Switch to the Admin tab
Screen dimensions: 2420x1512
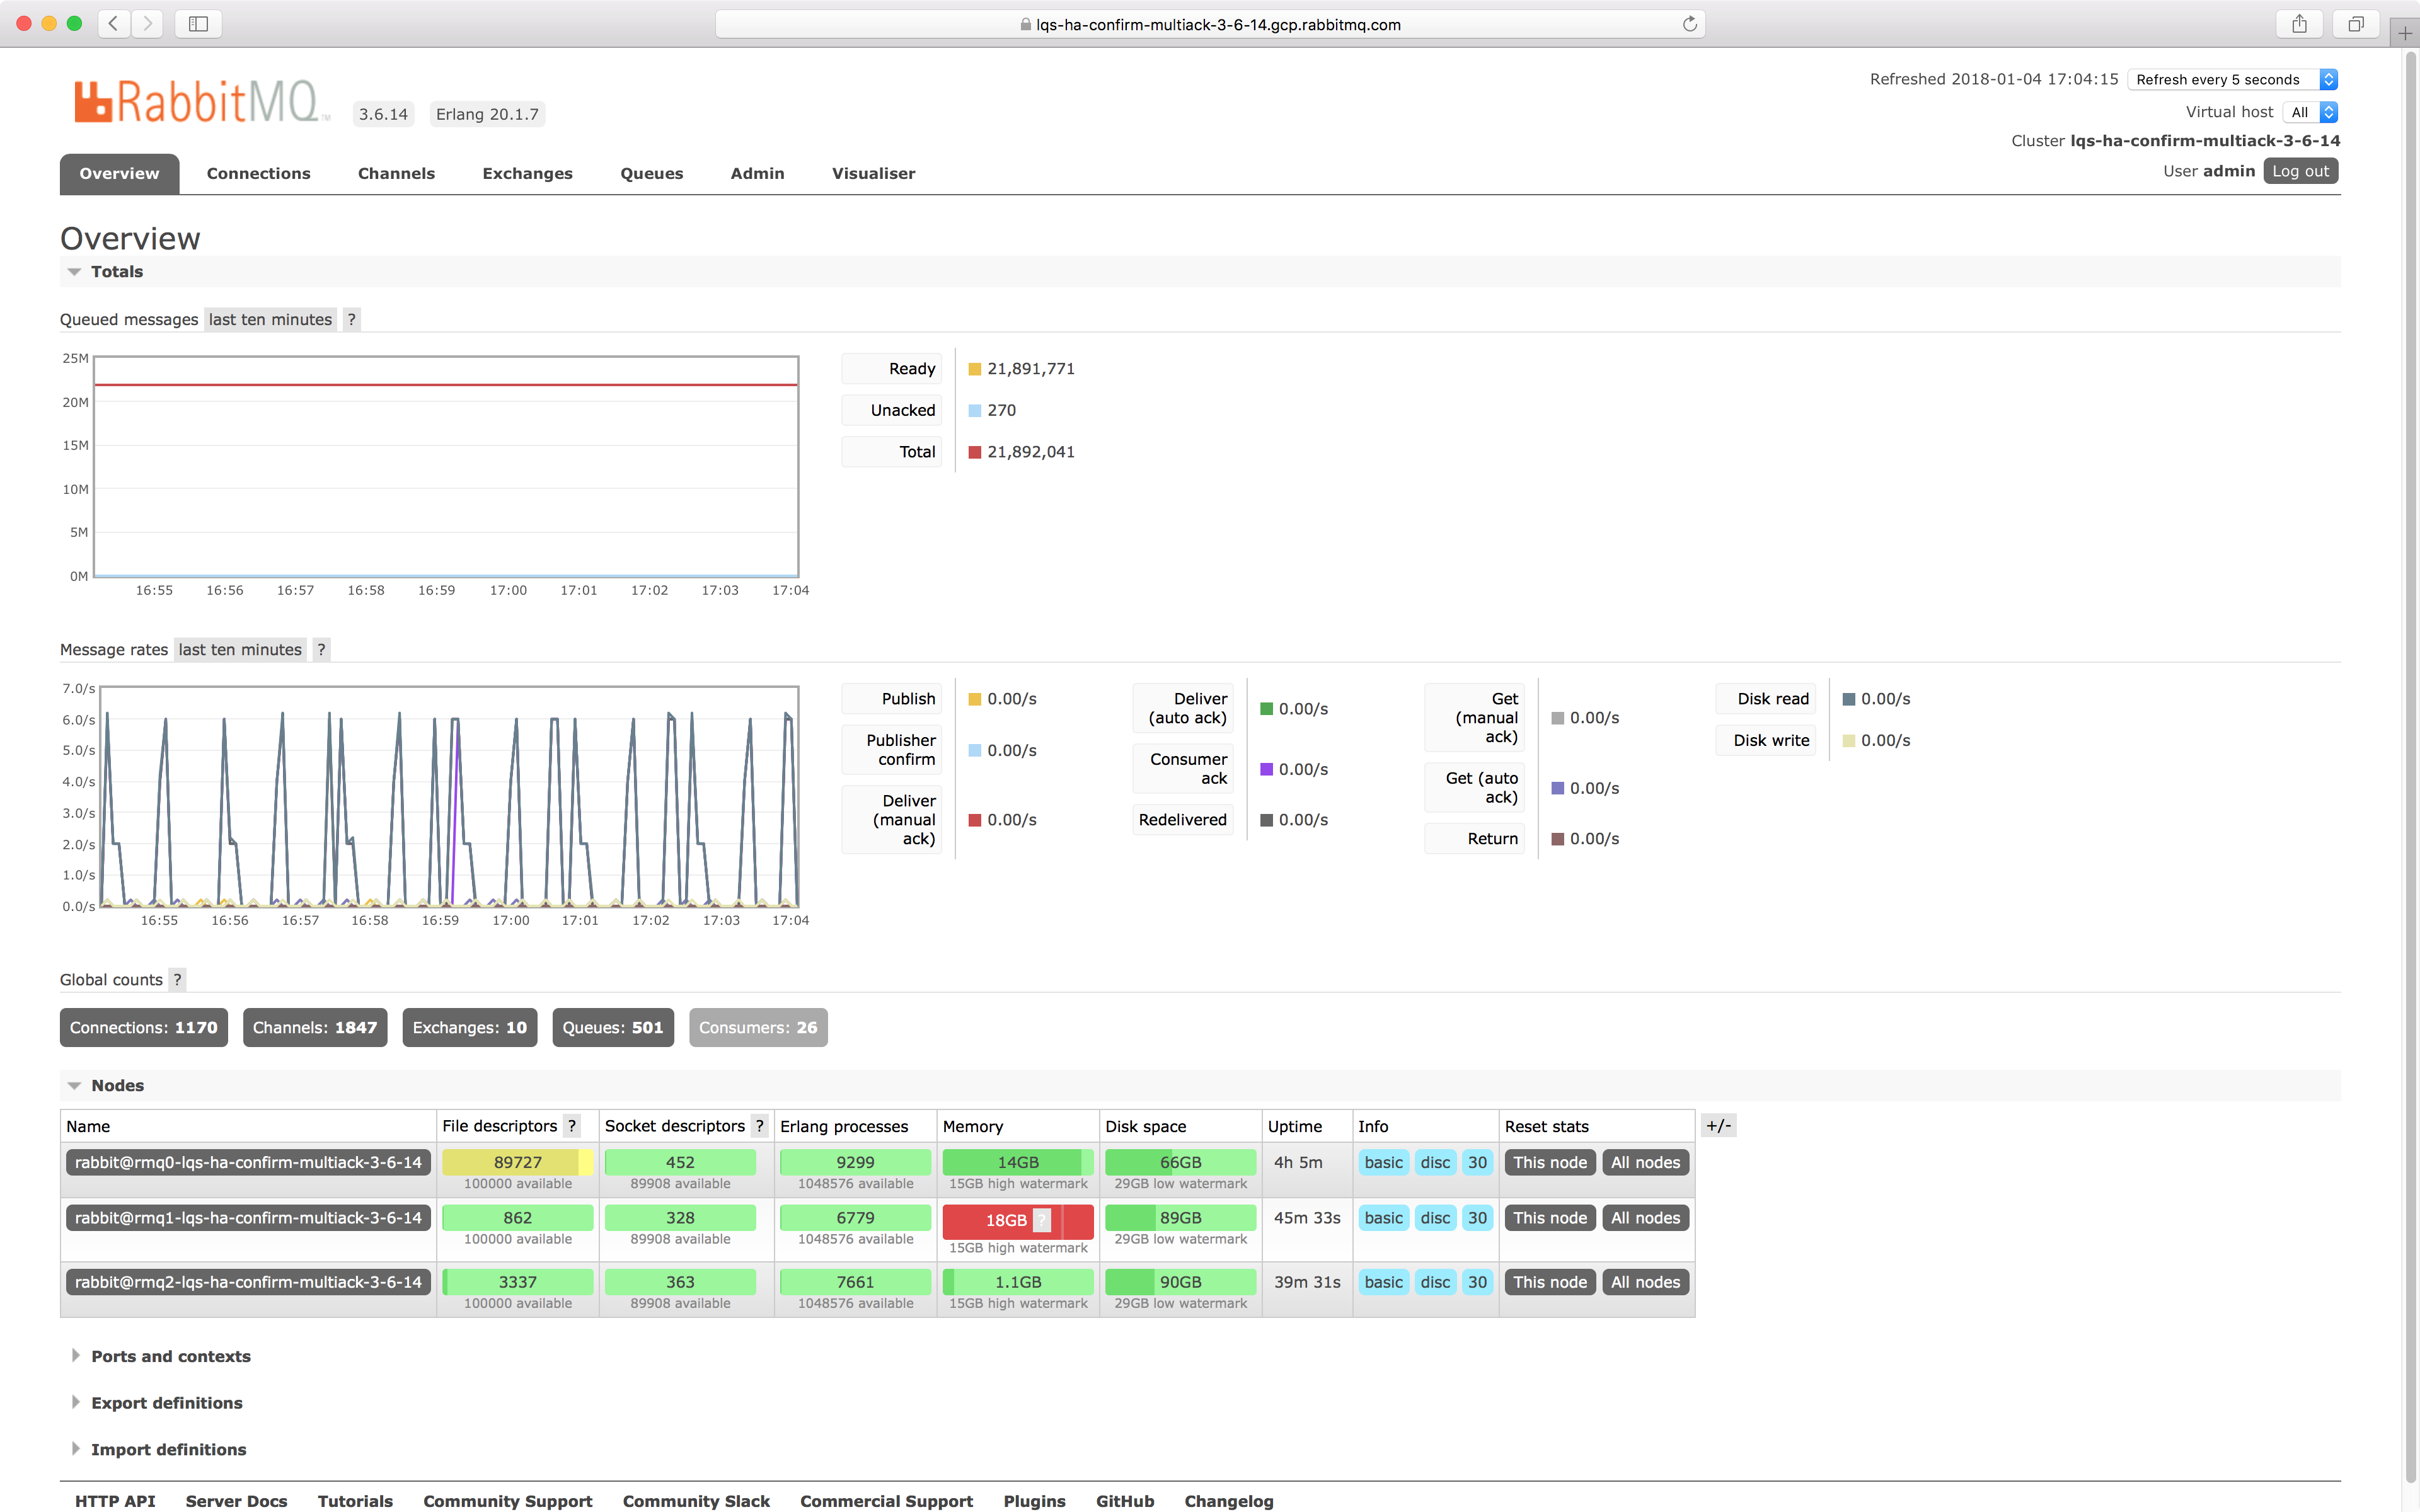[757, 173]
